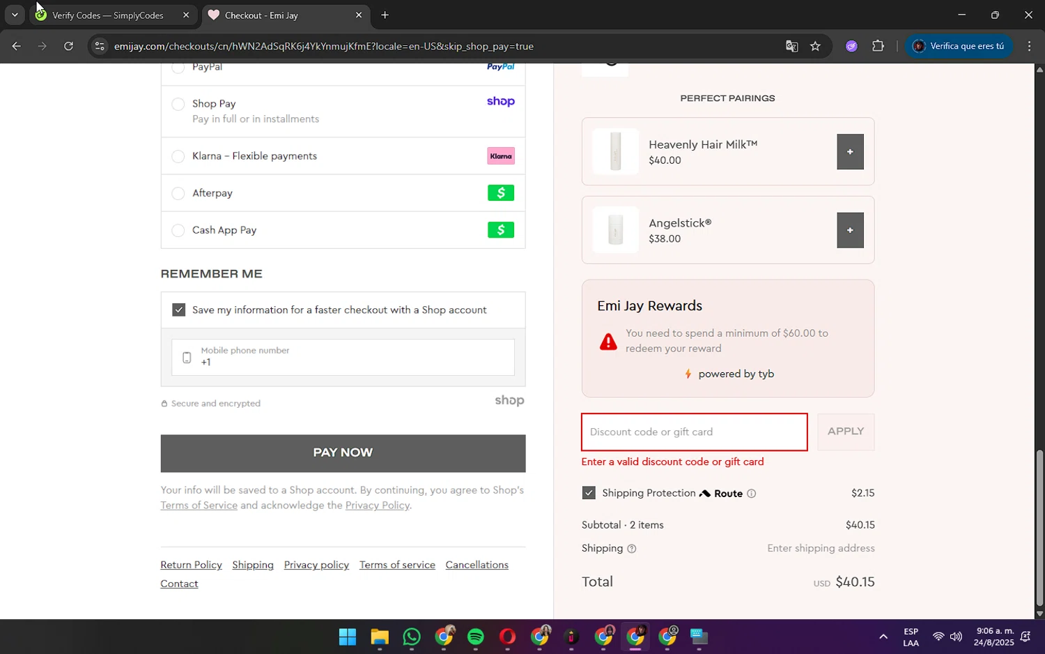Open Heavenly Hair Milk product thumbnail
Screen dimensions: 1045x654
click(x=615, y=151)
